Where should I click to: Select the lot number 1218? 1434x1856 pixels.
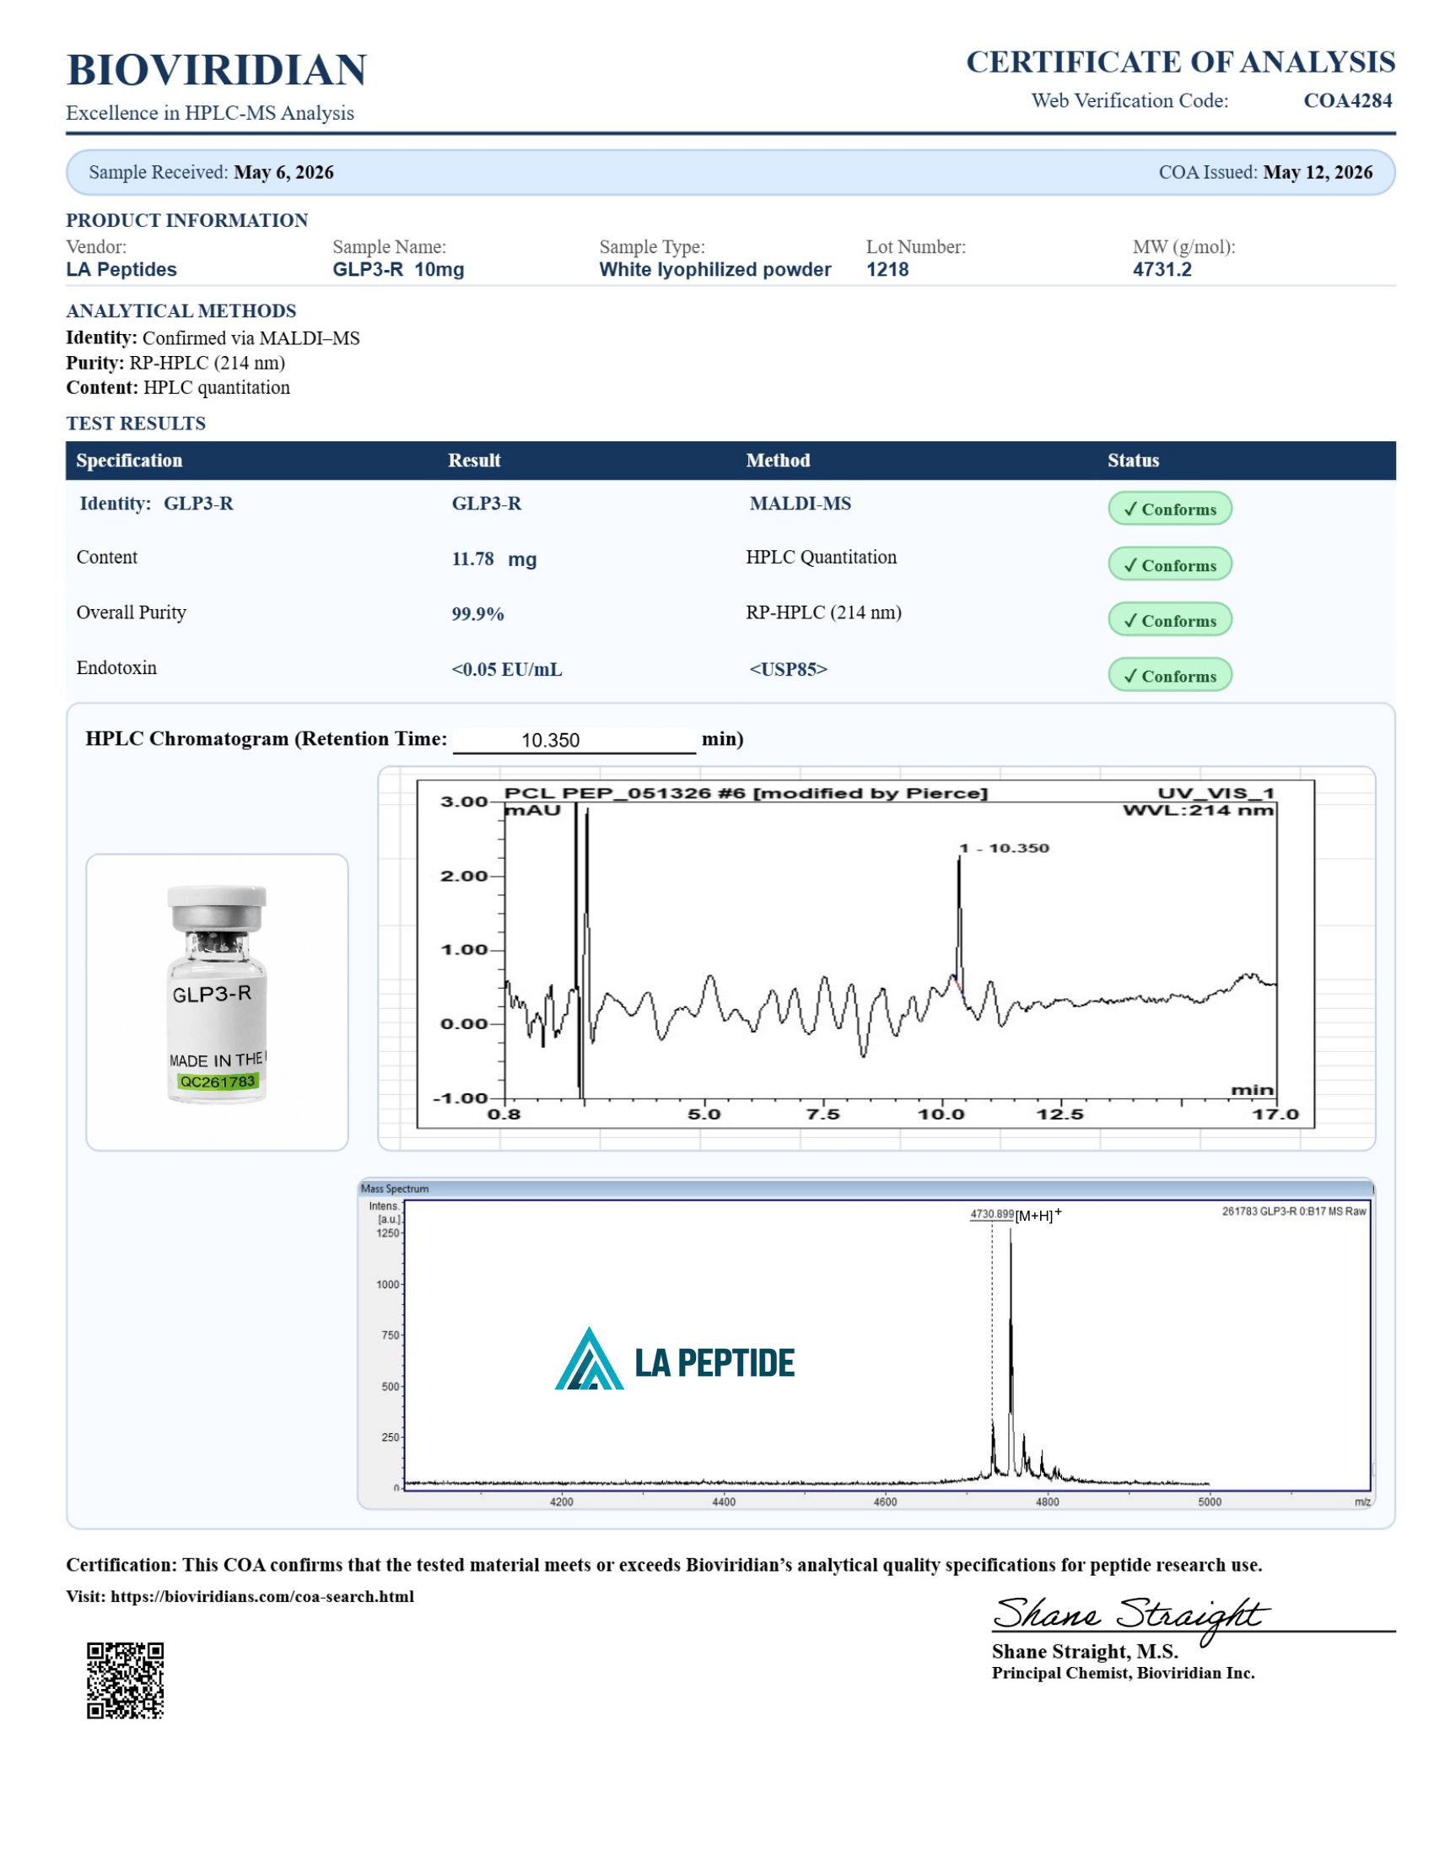click(887, 269)
